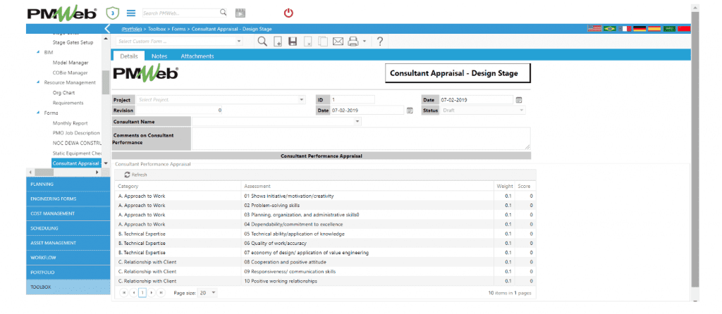Screen dimensions: 722x314
Task: Collapse the Forms tree node
Action: [x=38, y=113]
